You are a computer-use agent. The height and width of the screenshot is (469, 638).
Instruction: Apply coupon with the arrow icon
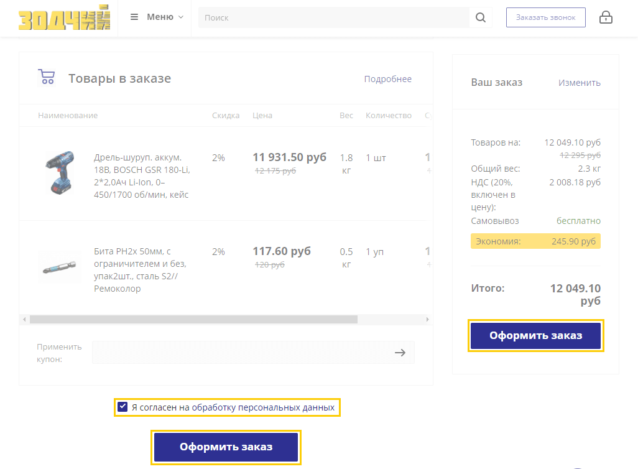coord(400,353)
